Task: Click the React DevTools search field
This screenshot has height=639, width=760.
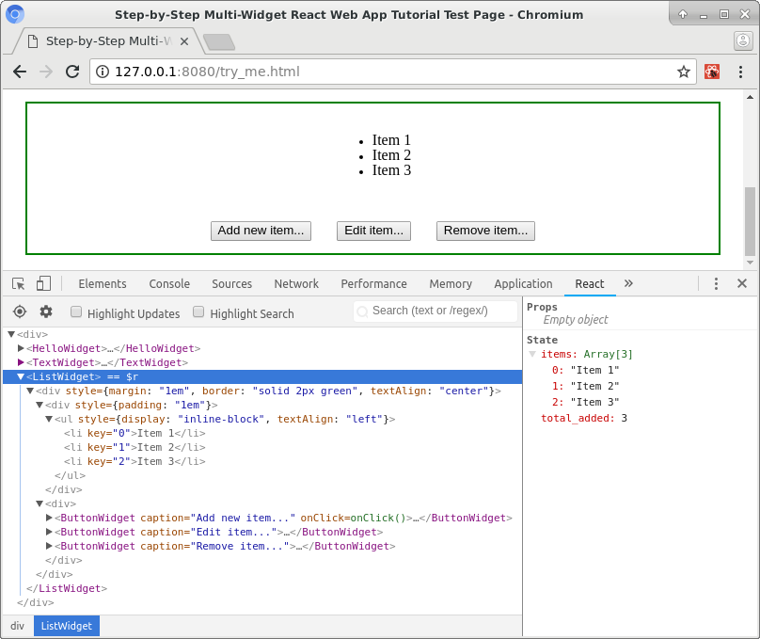Action: click(x=435, y=311)
